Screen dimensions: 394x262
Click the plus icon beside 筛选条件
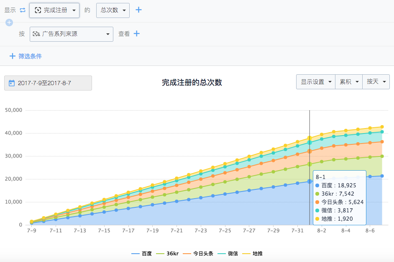pos(12,56)
